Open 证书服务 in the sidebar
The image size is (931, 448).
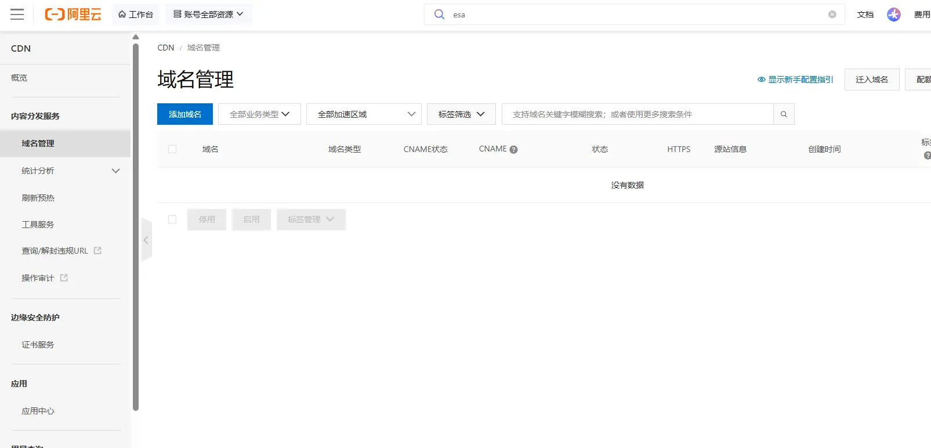pyautogui.click(x=38, y=345)
